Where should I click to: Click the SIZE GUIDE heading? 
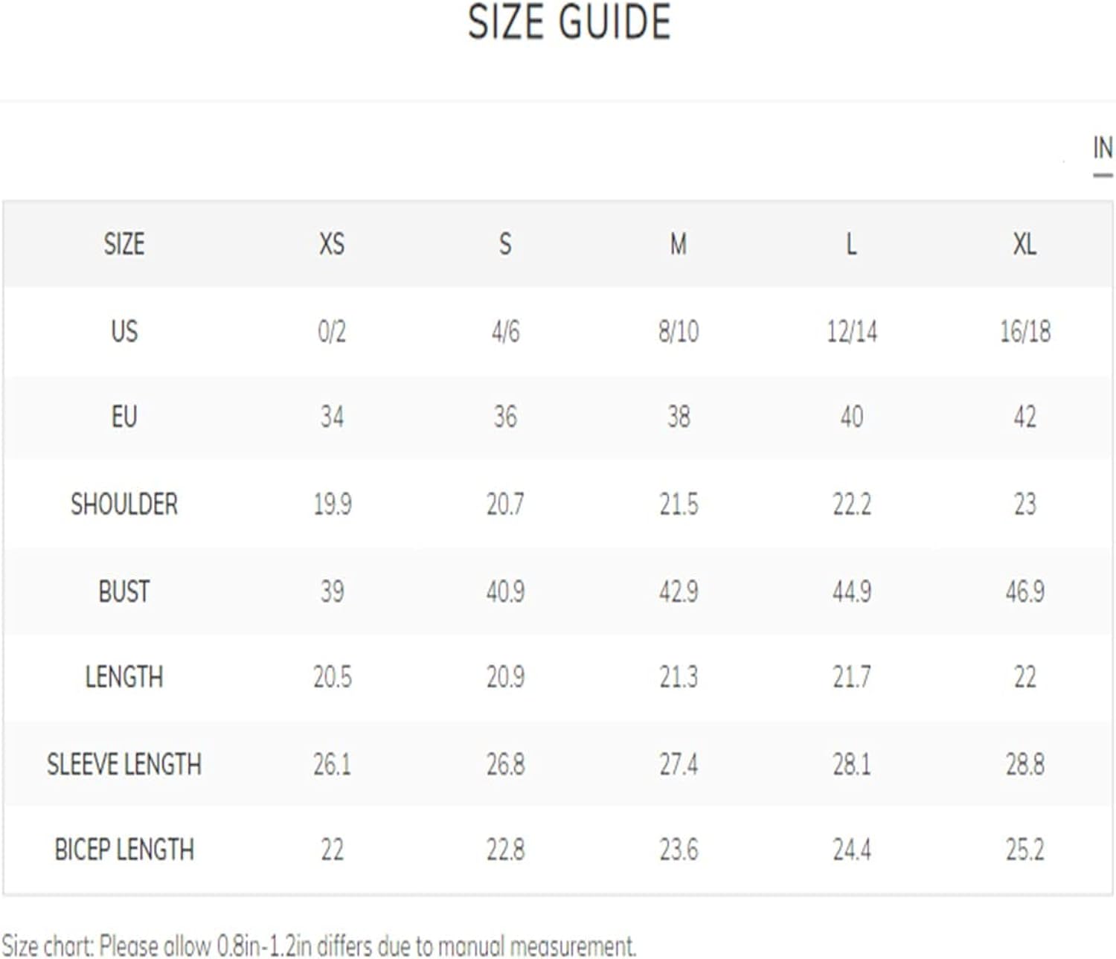tap(569, 22)
